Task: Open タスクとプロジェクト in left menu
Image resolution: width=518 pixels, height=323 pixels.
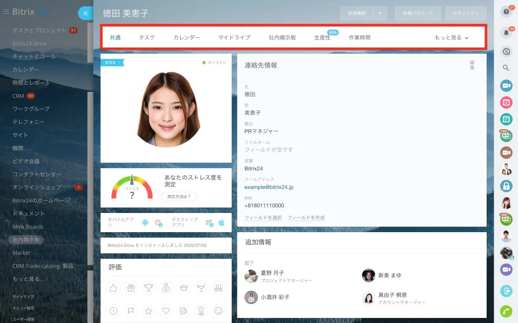Action: [39, 30]
